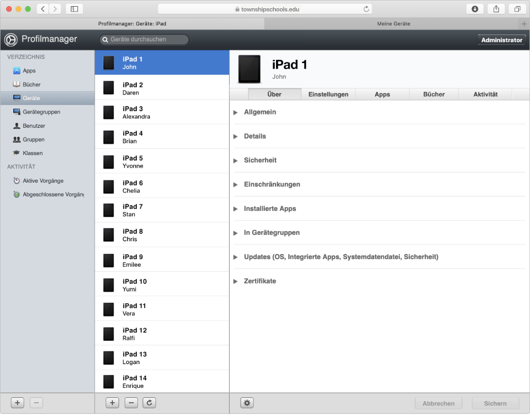The height and width of the screenshot is (415, 530).
Task: Expand Installierte Apps section
Action: coord(236,209)
